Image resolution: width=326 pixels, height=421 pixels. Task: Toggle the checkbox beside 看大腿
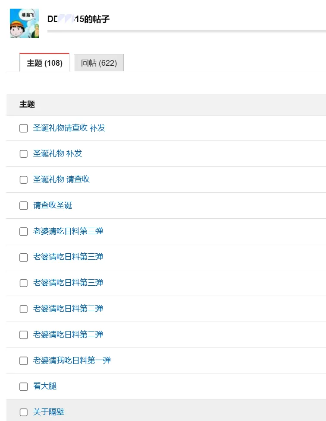[x=24, y=386]
